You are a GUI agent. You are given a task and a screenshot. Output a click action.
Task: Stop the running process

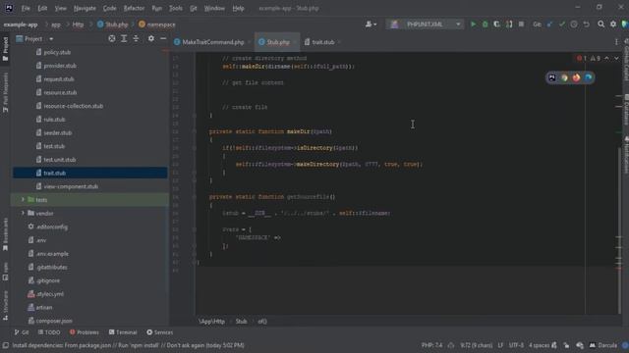521,25
